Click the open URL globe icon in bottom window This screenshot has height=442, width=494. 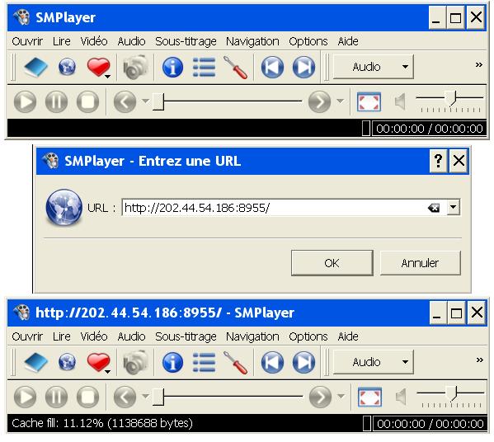67,362
